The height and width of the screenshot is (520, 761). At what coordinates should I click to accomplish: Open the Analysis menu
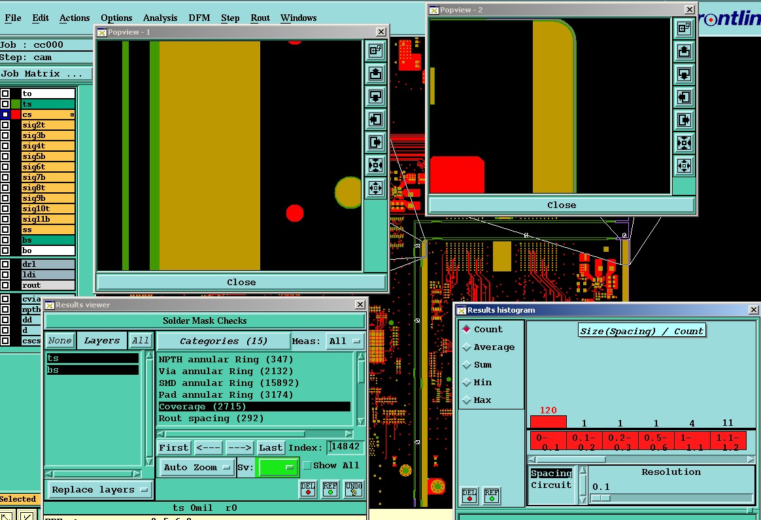160,18
